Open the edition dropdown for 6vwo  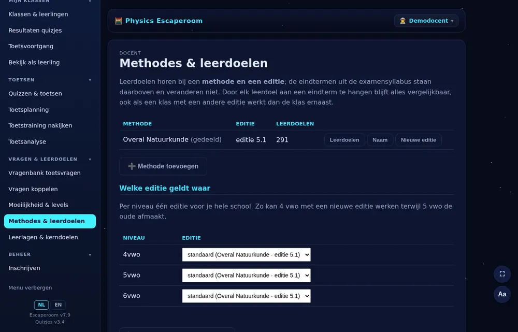246,296
